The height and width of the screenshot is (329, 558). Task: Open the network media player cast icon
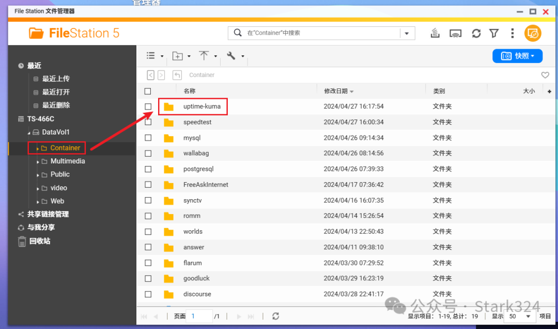tap(456, 34)
